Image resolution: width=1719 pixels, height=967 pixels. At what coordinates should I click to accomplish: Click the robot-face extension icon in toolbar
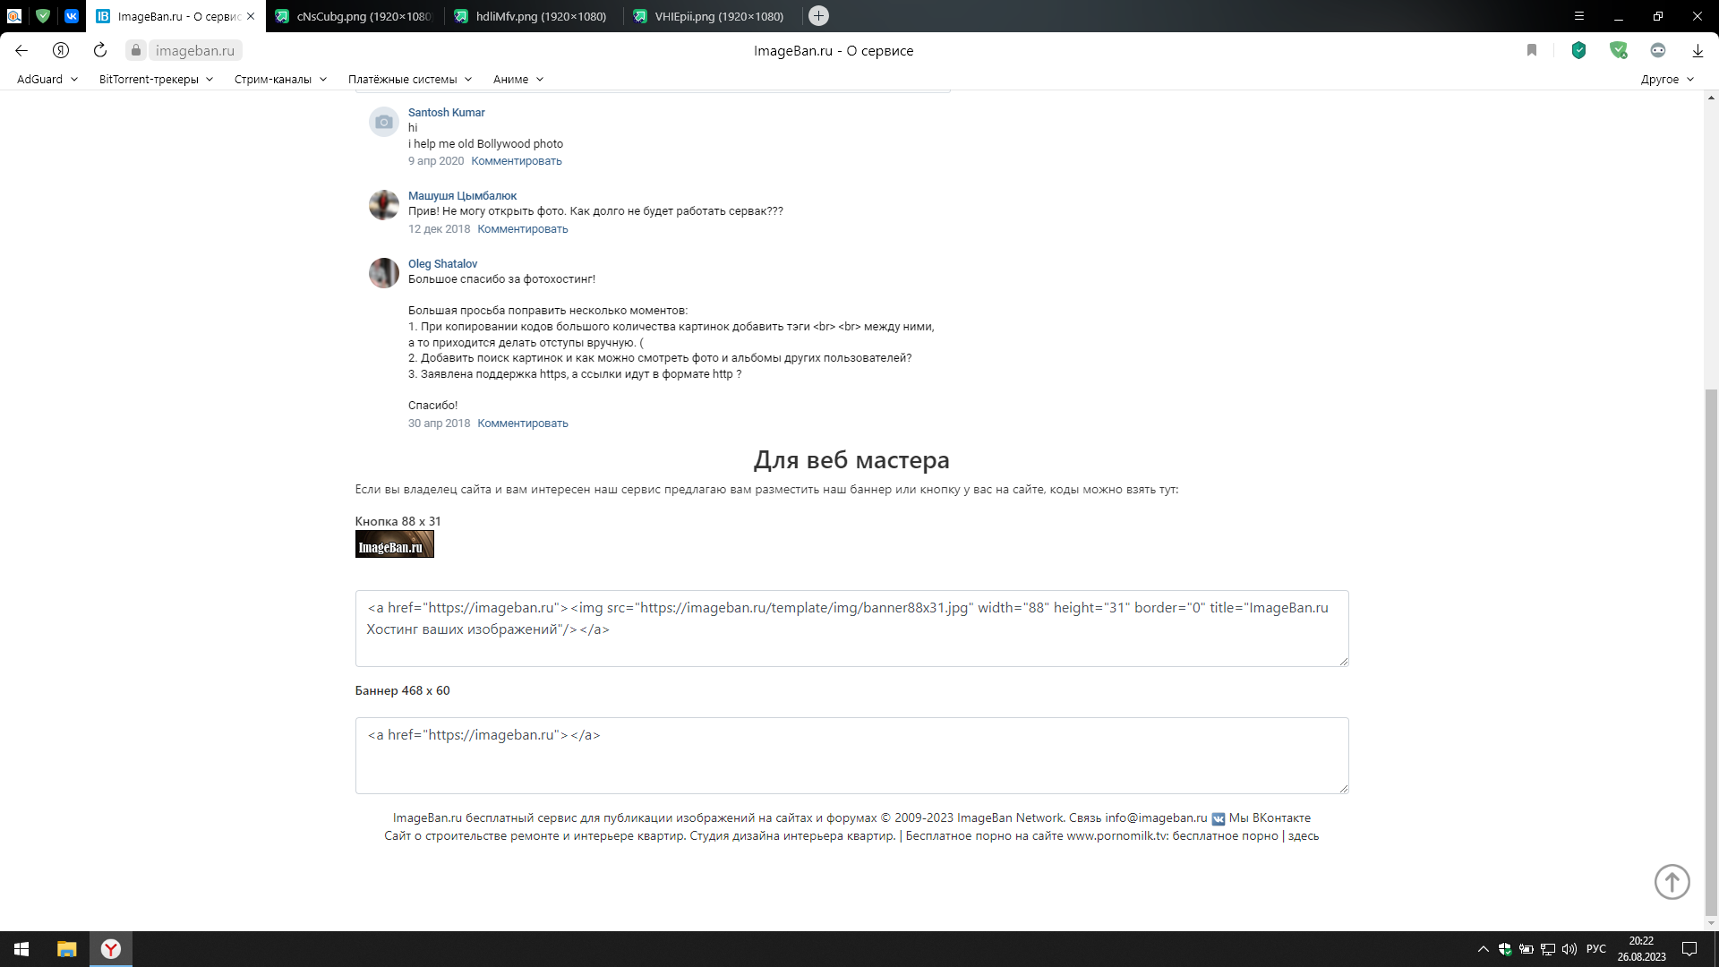pyautogui.click(x=1658, y=50)
